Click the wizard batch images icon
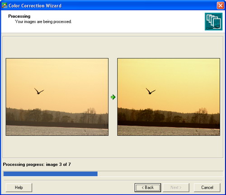This screenshot has height=195, width=226. click(213, 21)
